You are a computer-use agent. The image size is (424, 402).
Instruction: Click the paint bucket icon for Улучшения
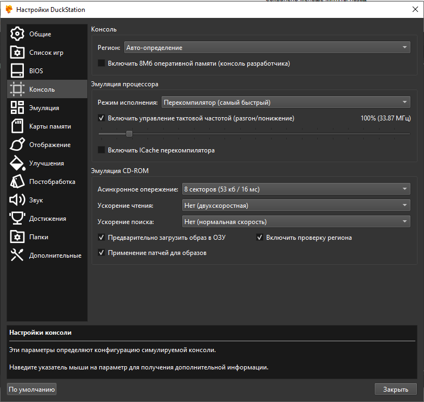pyautogui.click(x=17, y=163)
